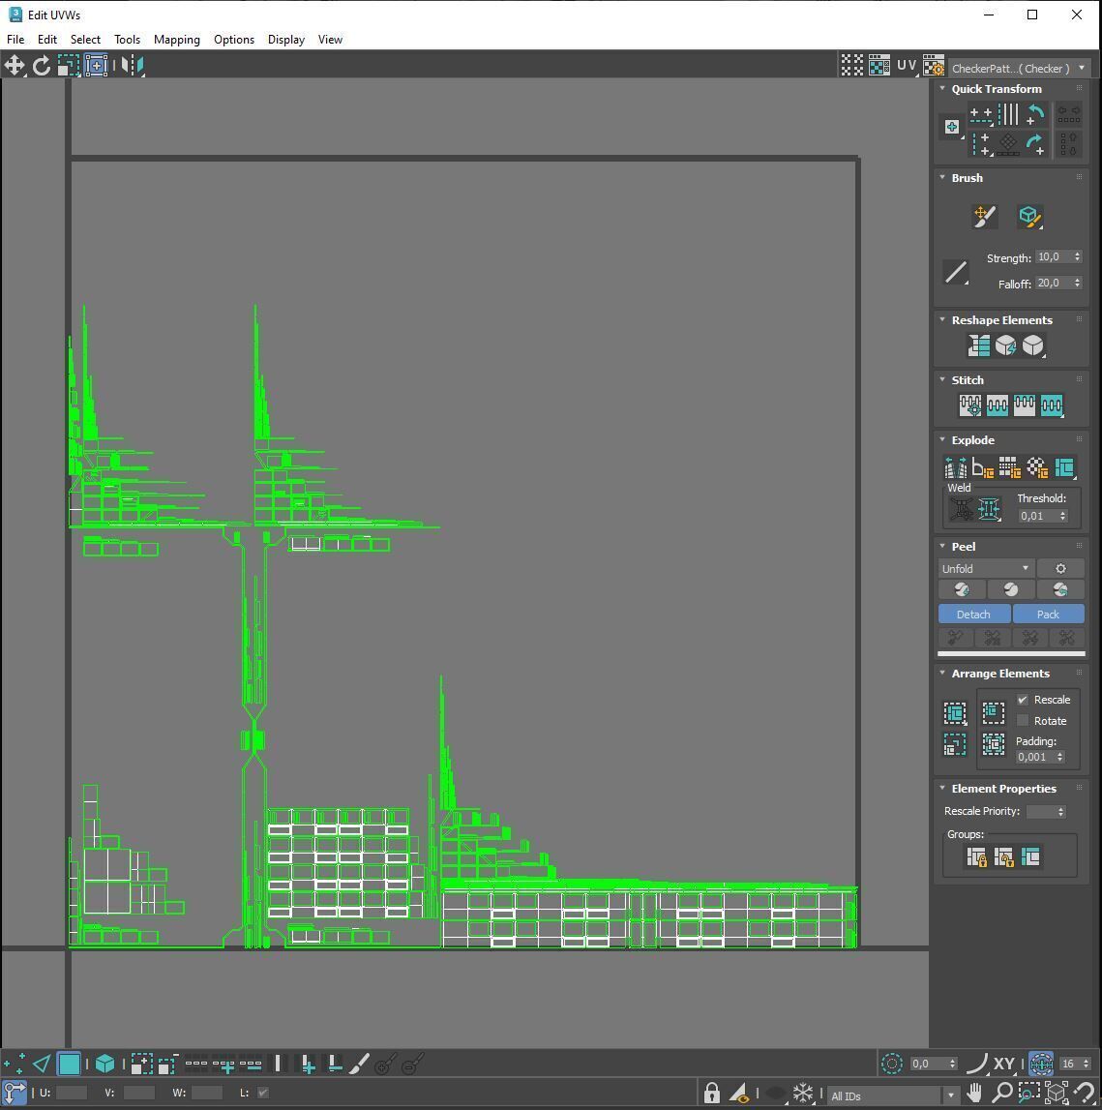This screenshot has height=1110, width=1102.
Task: Click Stitch To Target icon
Action: (970, 405)
